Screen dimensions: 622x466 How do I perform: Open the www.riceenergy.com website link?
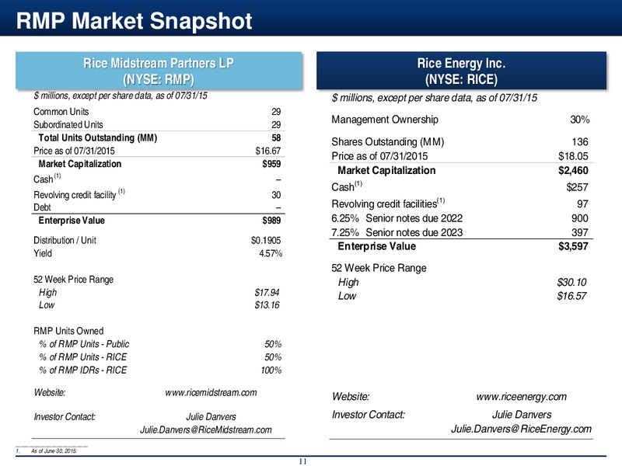pos(521,397)
